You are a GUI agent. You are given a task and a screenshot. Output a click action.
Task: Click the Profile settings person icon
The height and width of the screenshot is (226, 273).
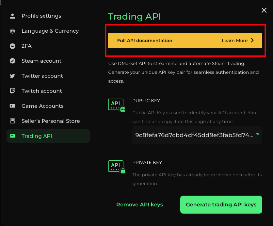[12, 16]
